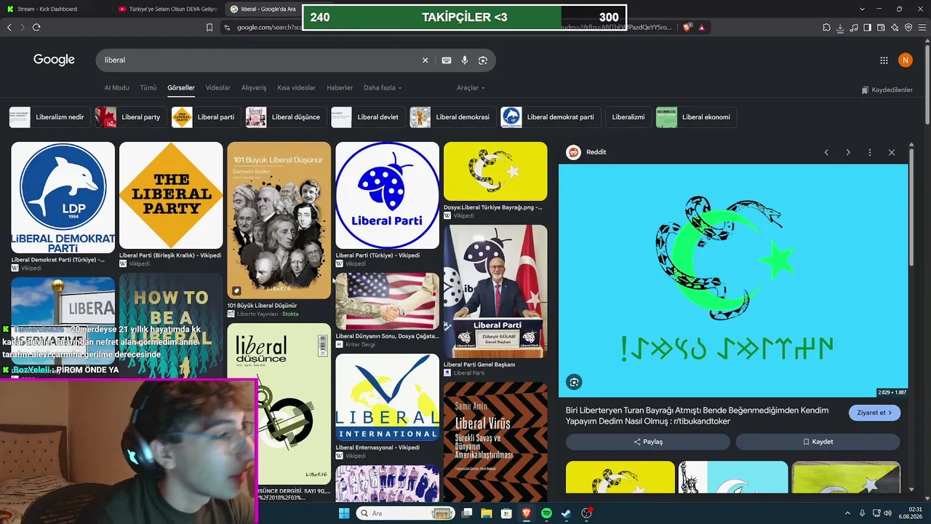Open the browser hamburger menu
This screenshot has width=931, height=524.
(922, 28)
